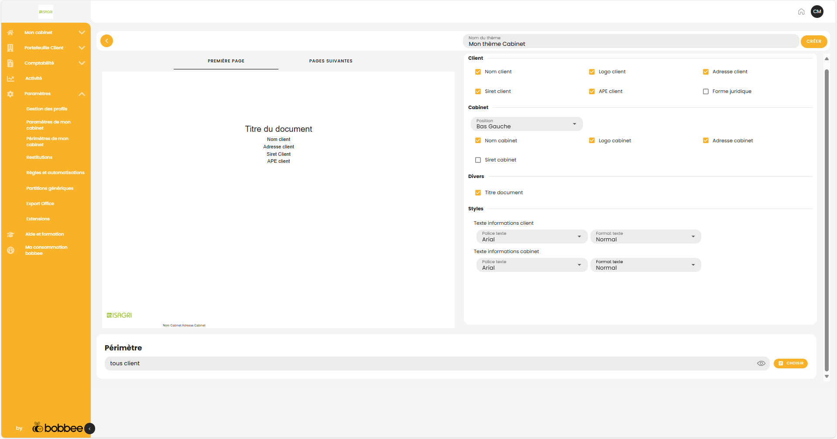Click the Choisir périmètre button
This screenshot has width=837, height=439.
(x=791, y=364)
